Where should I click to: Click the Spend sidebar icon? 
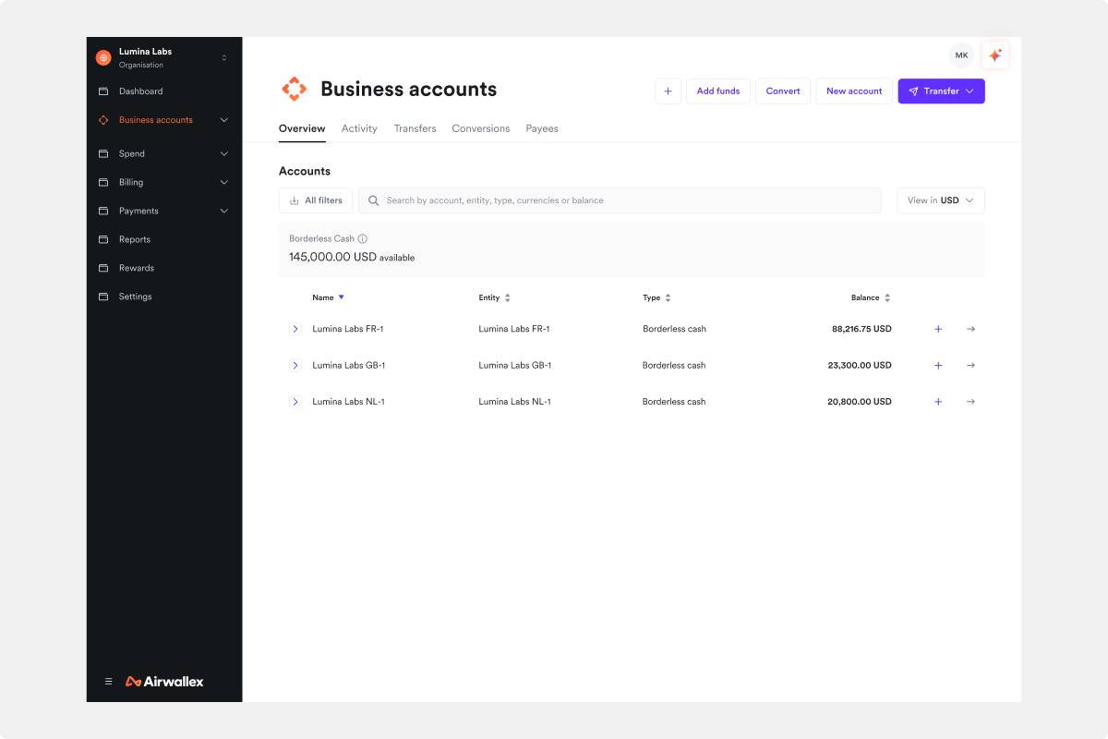[103, 153]
